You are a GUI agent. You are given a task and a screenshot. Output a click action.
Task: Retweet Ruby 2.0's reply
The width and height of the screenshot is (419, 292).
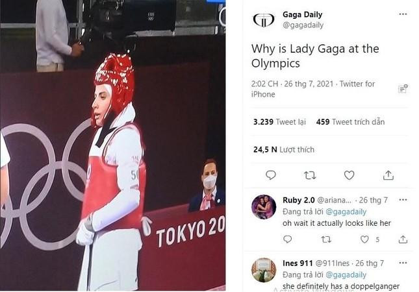click(x=326, y=239)
